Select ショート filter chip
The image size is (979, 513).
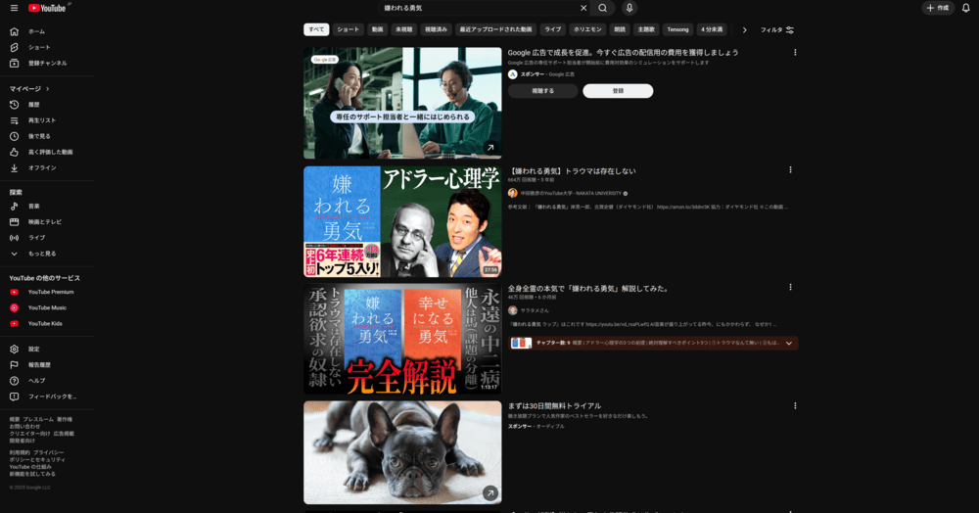(348, 29)
